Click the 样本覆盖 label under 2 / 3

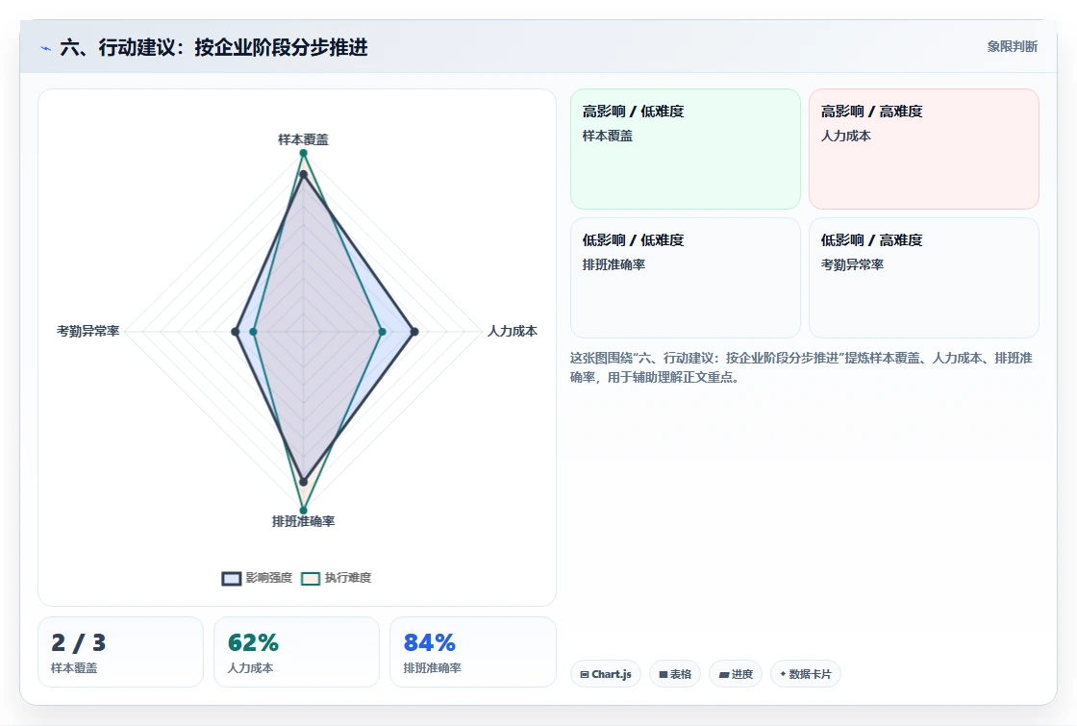click(x=74, y=667)
